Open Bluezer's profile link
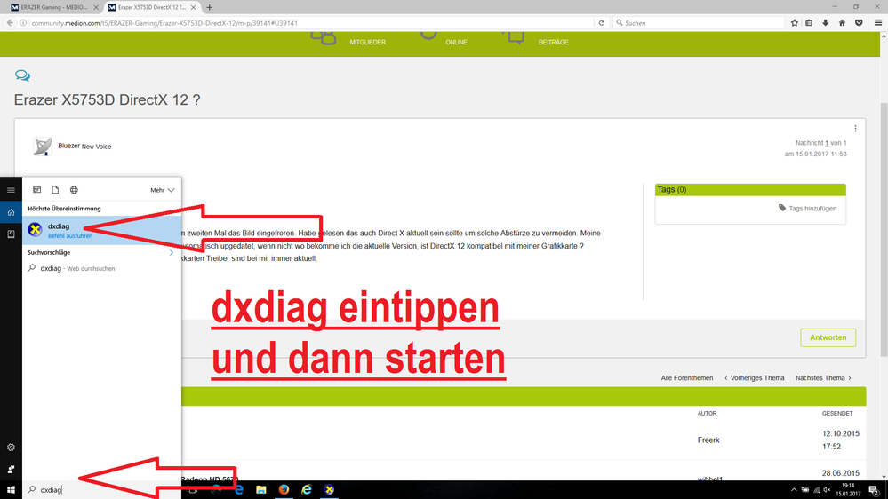The width and height of the screenshot is (888, 499). click(x=68, y=146)
